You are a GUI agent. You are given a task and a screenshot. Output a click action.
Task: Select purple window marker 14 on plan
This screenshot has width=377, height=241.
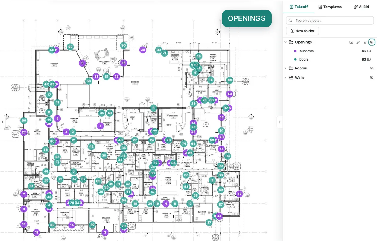coord(72,225)
